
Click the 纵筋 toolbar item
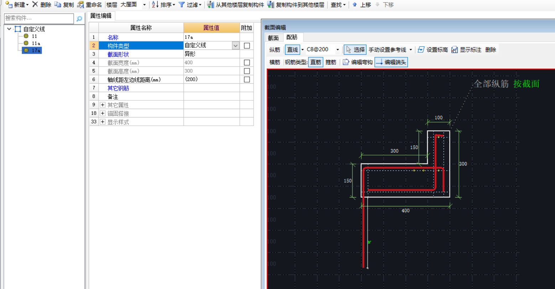click(275, 49)
